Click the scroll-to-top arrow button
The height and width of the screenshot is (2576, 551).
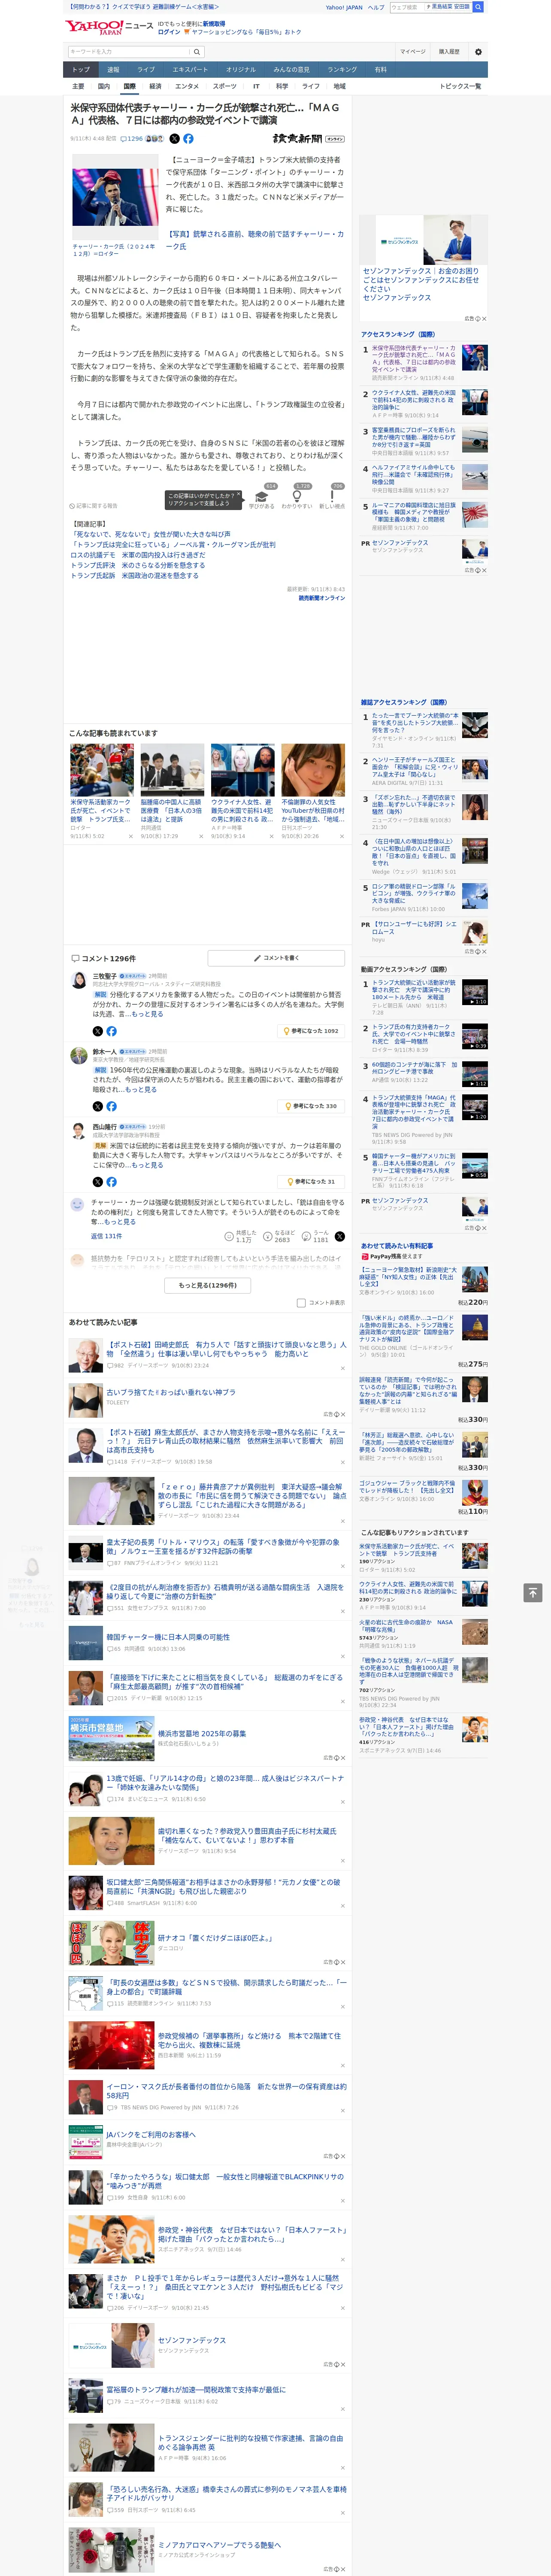pos(533,1592)
